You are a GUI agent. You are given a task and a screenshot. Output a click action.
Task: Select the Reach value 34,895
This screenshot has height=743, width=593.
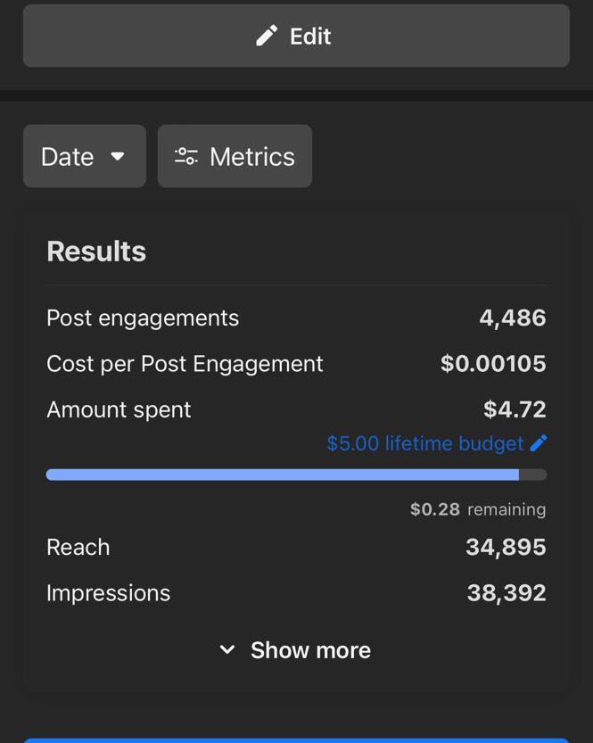pos(506,547)
